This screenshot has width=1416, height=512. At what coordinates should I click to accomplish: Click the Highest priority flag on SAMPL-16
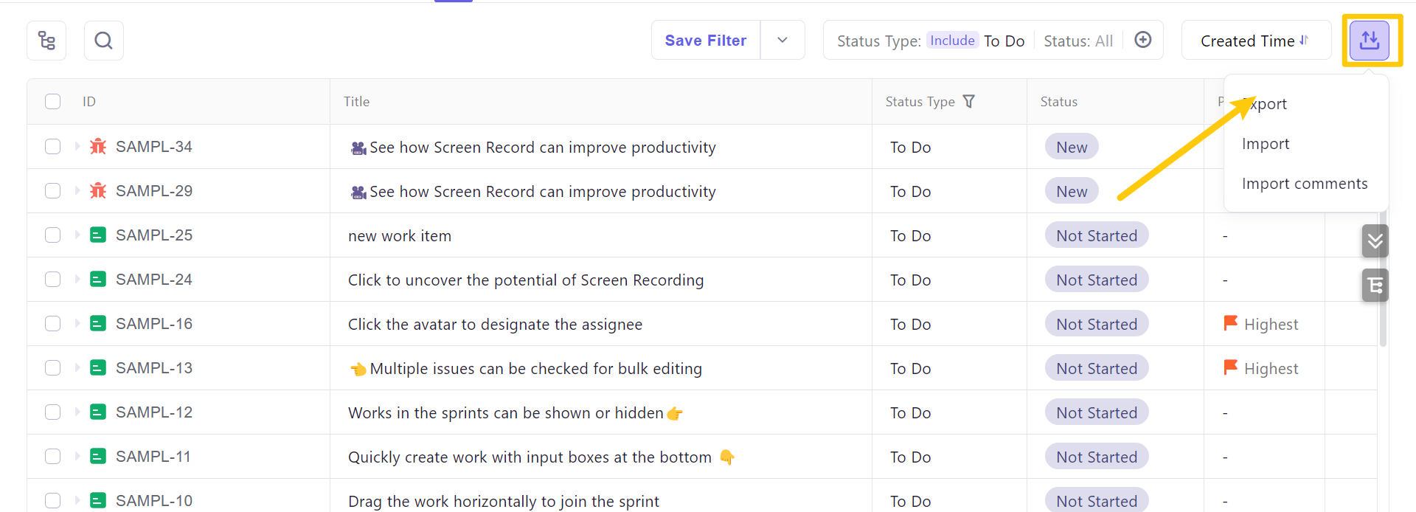[1230, 323]
